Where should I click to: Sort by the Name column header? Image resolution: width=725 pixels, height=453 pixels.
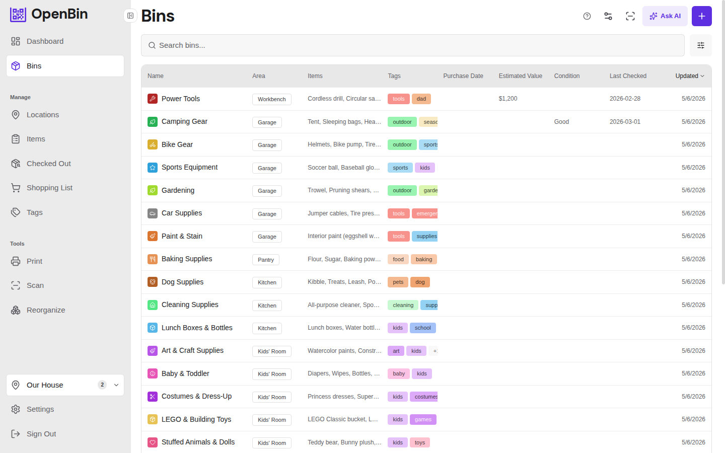[156, 76]
